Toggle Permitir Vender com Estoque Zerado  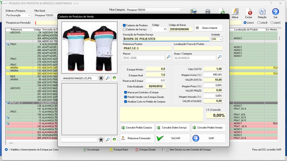(x=125, y=97)
